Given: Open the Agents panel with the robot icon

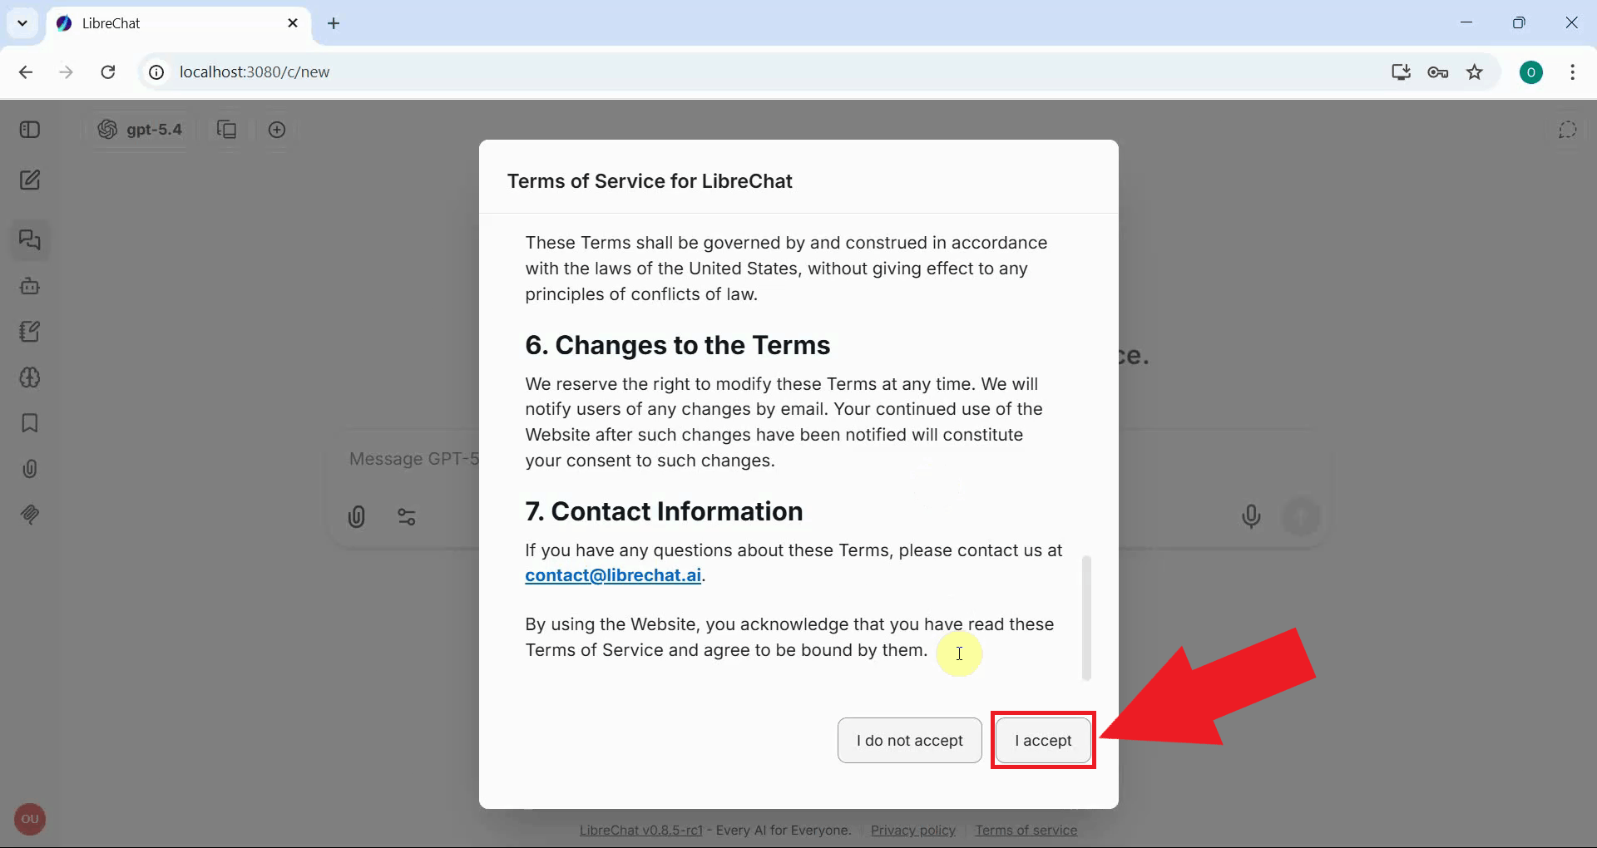Looking at the screenshot, I should click(x=30, y=286).
